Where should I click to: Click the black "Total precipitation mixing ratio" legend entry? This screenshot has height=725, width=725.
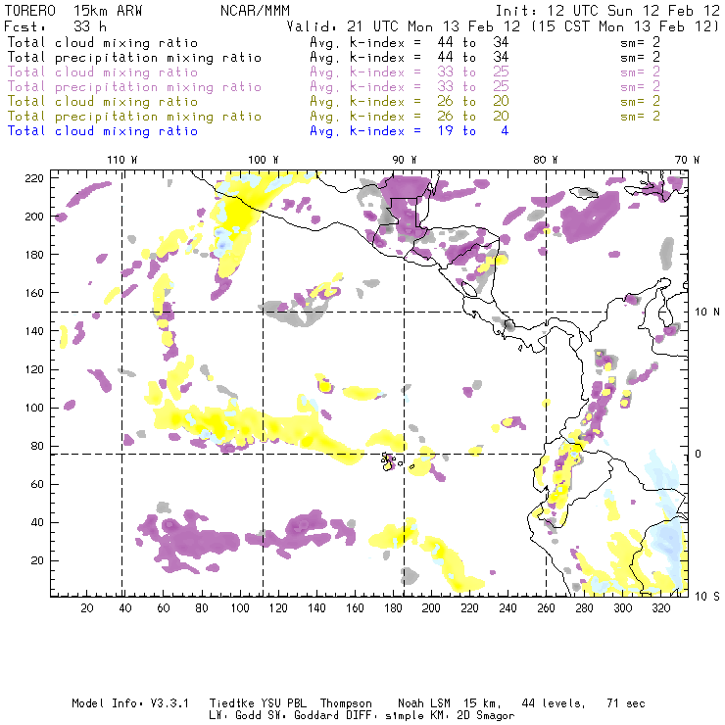tap(134, 58)
